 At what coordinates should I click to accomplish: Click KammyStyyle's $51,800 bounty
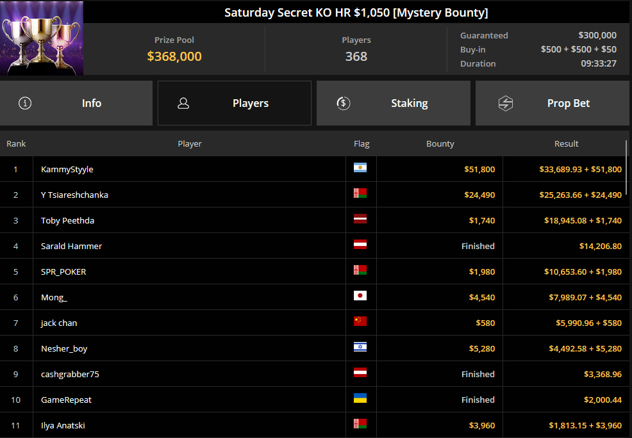(479, 170)
